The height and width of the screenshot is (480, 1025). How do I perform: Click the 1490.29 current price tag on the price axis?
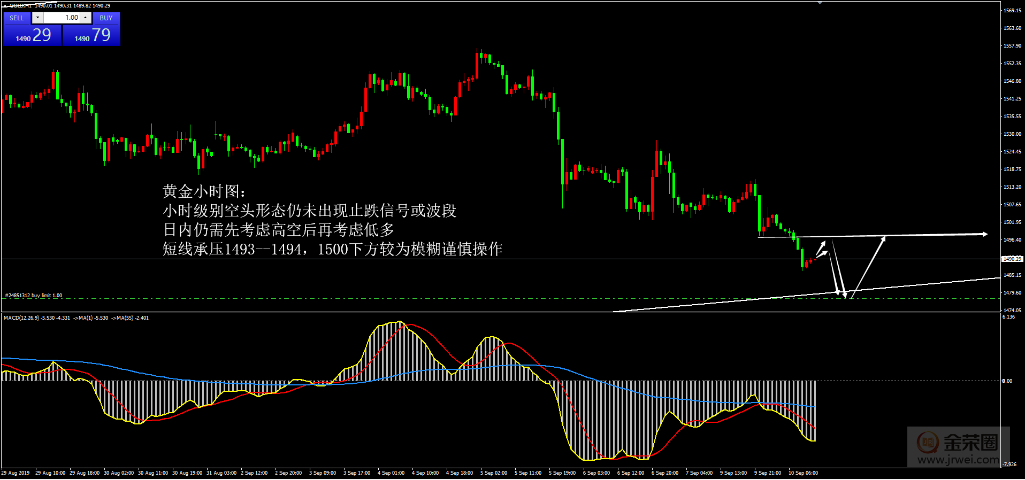pyautogui.click(x=1012, y=259)
